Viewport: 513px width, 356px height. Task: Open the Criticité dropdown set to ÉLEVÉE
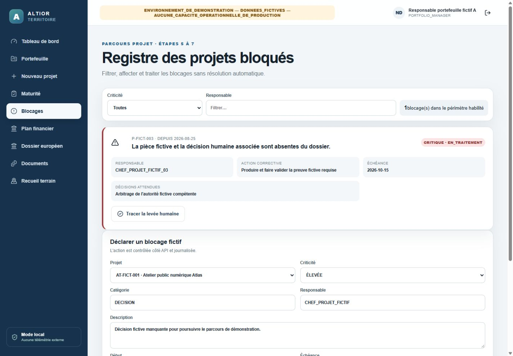pos(392,275)
